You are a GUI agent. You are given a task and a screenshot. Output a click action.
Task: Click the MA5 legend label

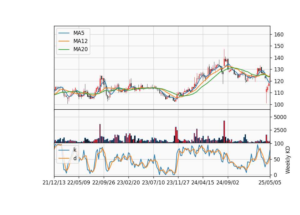pyautogui.click(x=79, y=33)
